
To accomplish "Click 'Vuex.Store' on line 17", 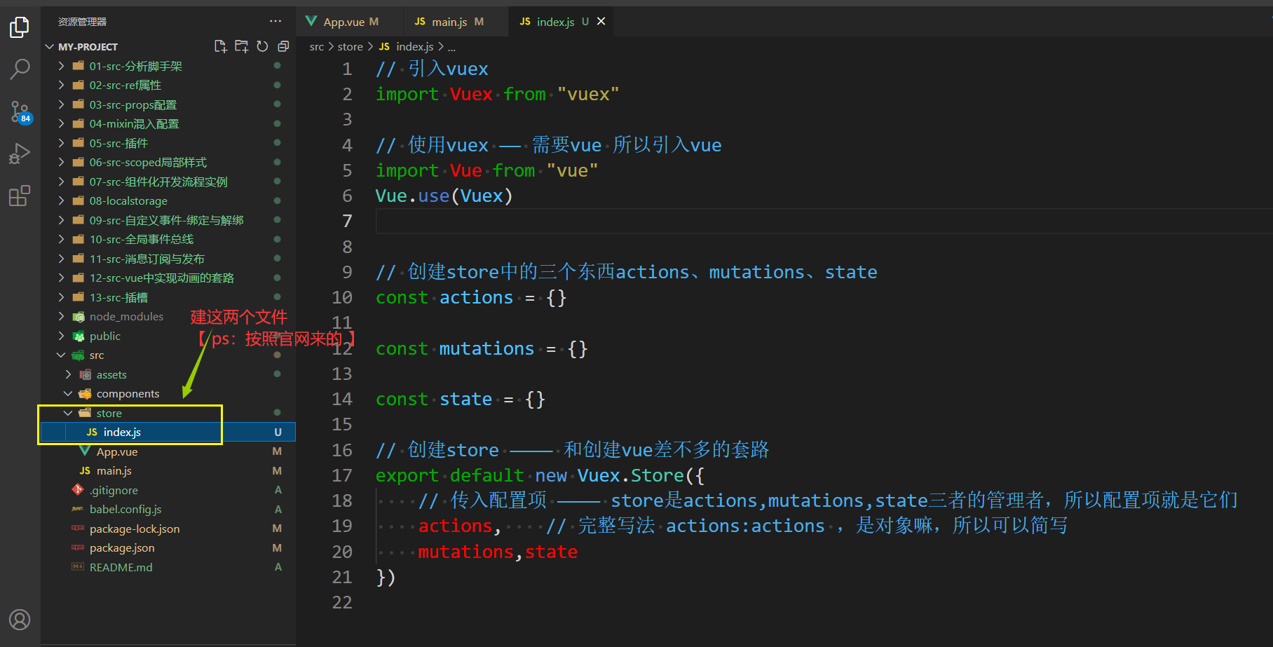I will [630, 475].
